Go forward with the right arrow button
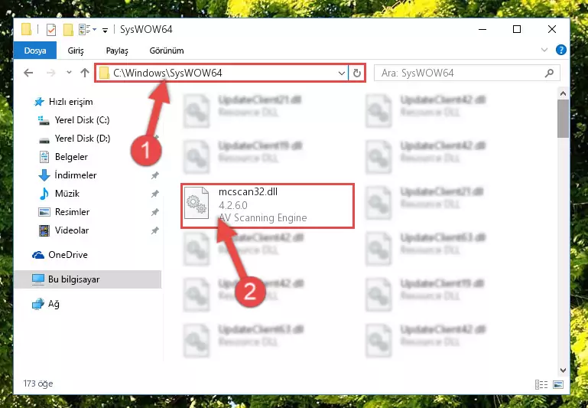This screenshot has width=588, height=408. coord(50,73)
